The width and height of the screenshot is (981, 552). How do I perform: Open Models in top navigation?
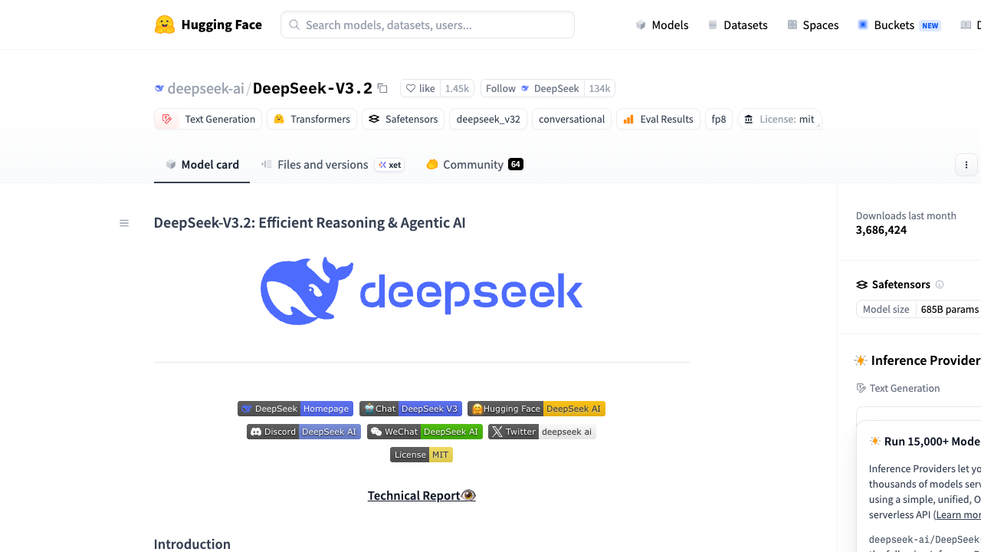662,25
